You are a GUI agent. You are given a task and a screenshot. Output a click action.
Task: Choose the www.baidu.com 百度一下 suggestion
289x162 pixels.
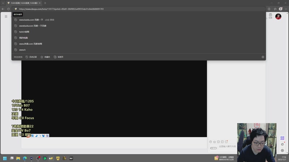[139, 20]
